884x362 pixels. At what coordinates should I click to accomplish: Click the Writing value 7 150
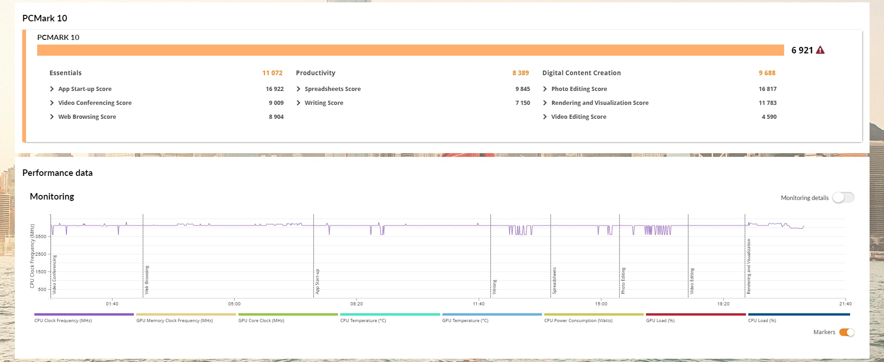point(522,103)
